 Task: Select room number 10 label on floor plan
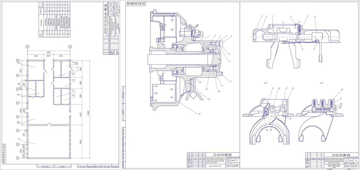coord(19,122)
